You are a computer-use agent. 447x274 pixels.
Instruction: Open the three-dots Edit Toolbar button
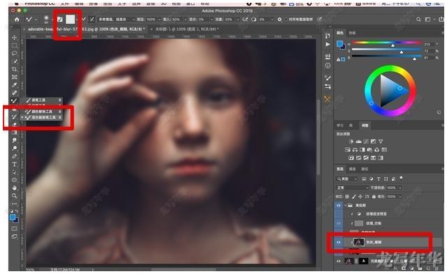(14, 204)
